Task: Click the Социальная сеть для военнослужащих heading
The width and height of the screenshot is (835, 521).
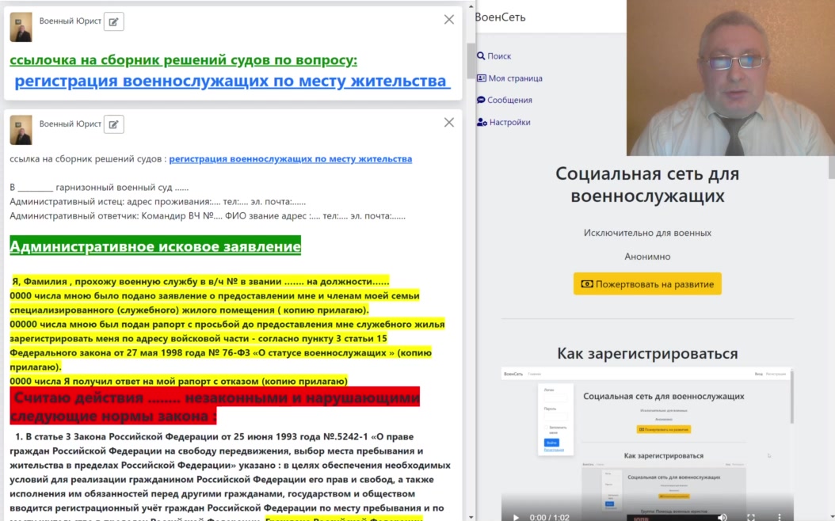Action: tap(647, 184)
